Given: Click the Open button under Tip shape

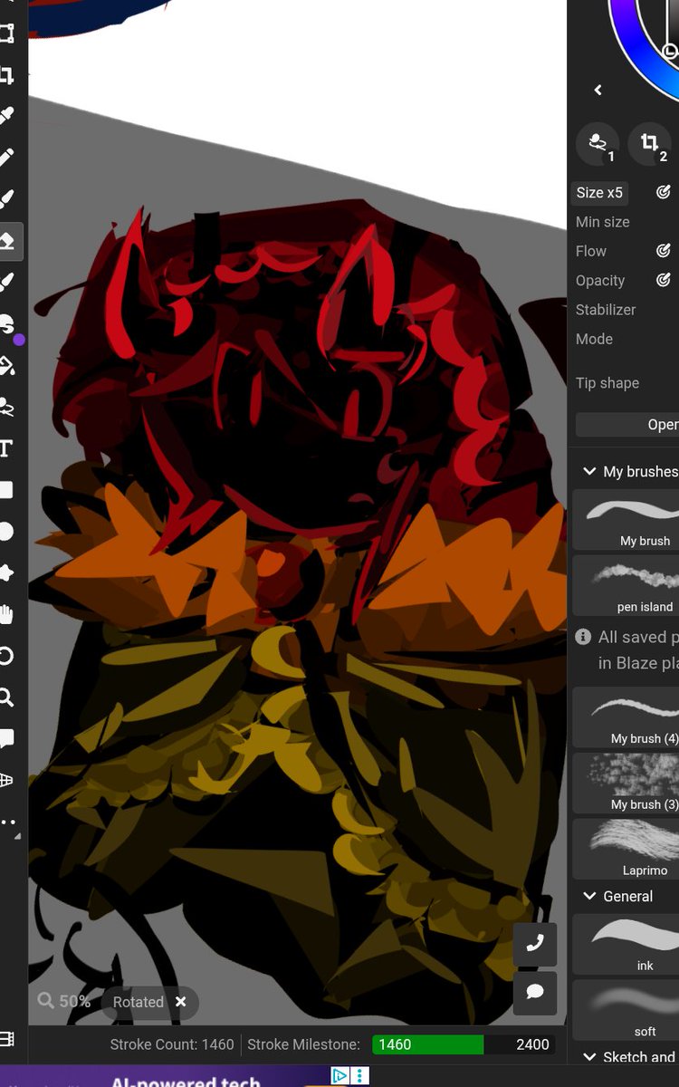Looking at the screenshot, I should [x=627, y=425].
